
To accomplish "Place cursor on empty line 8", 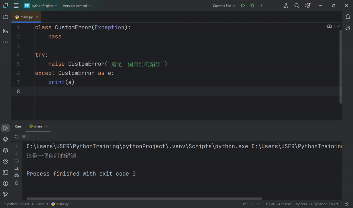I will click(188, 91).
